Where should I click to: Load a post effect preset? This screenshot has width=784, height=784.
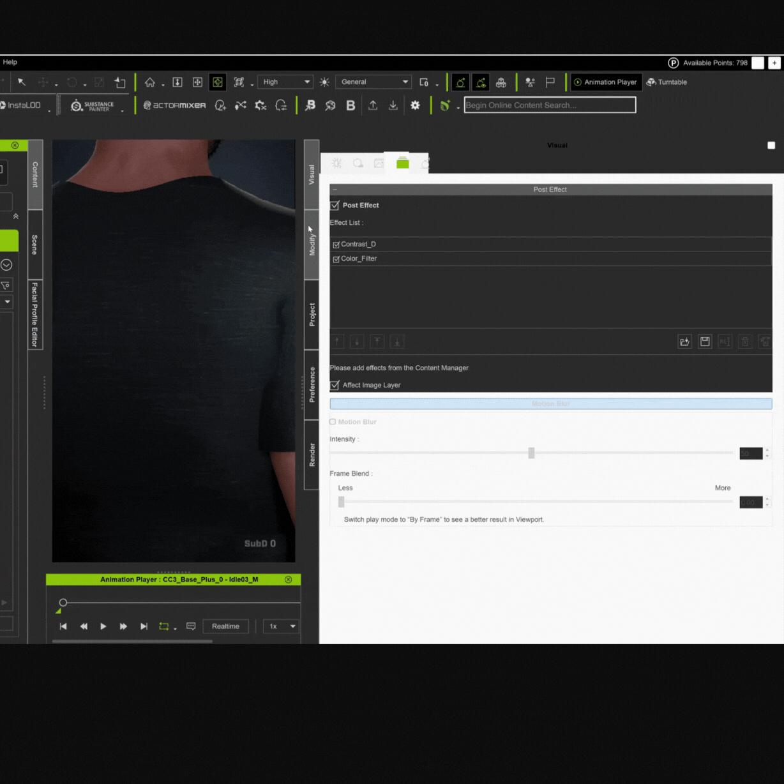click(x=684, y=342)
